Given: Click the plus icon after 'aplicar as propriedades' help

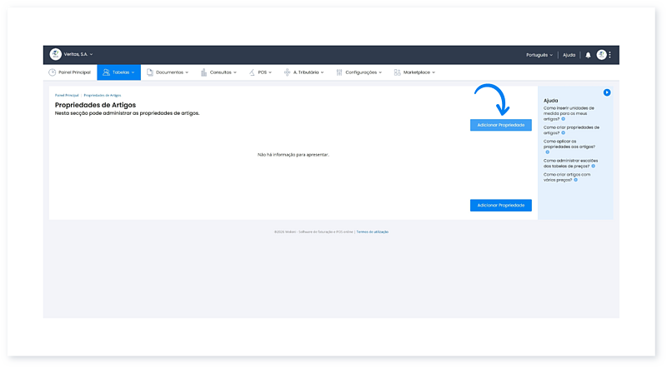Looking at the screenshot, I should [x=547, y=152].
